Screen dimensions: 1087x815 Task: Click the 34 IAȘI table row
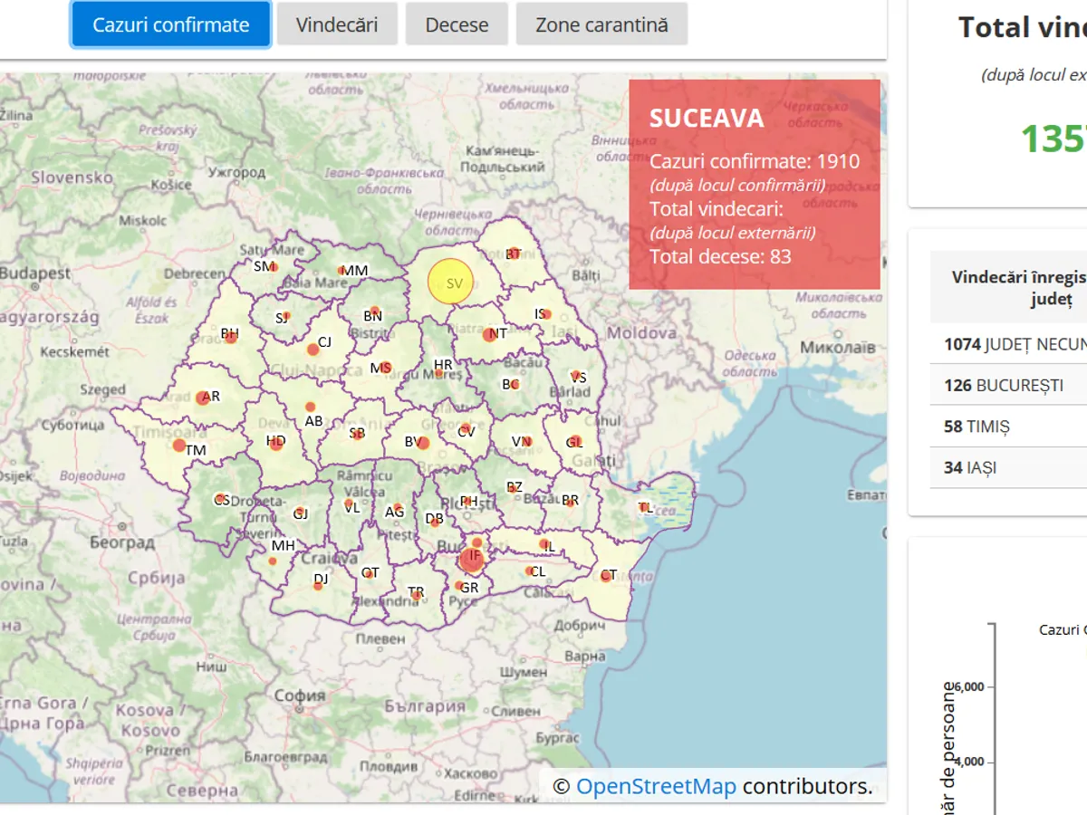tap(1005, 467)
